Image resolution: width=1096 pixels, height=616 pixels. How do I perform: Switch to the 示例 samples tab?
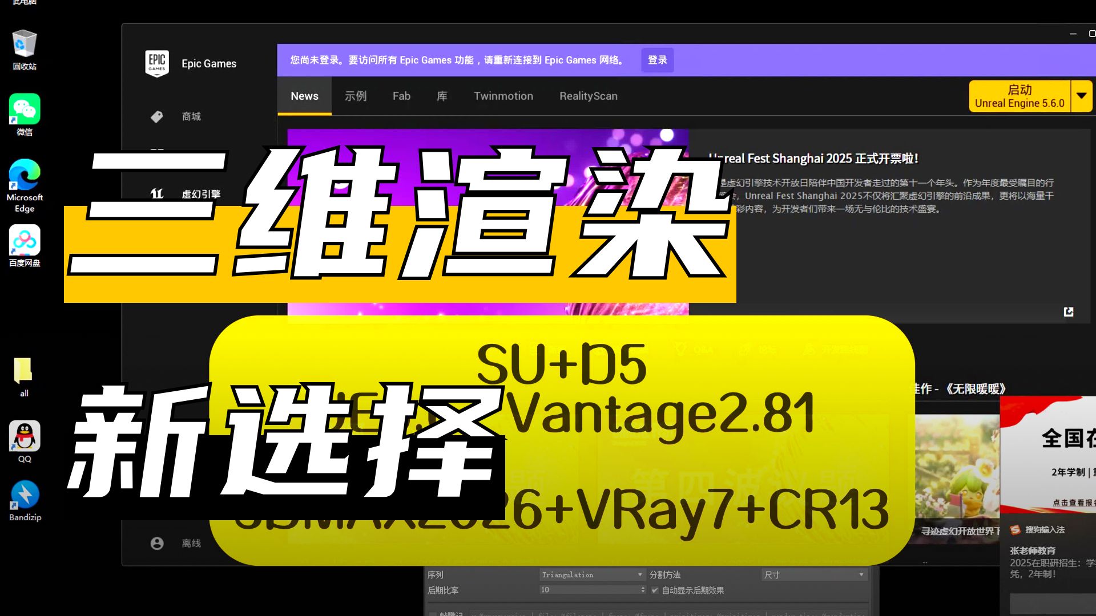click(x=356, y=96)
